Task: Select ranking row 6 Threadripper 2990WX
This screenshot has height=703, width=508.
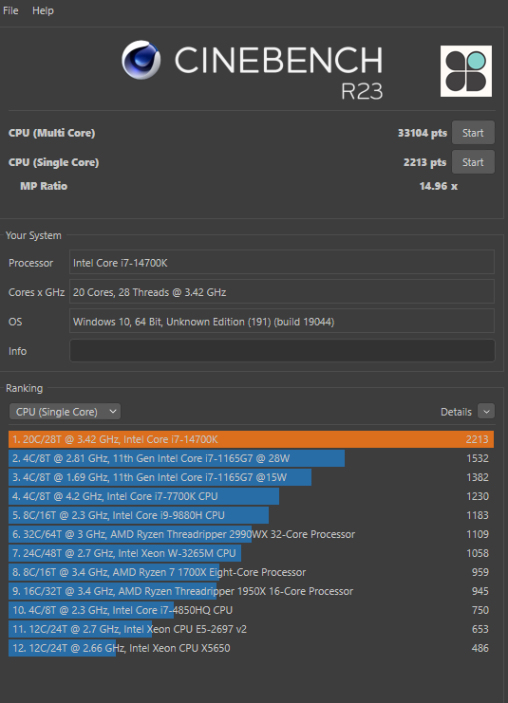Action: click(x=251, y=534)
